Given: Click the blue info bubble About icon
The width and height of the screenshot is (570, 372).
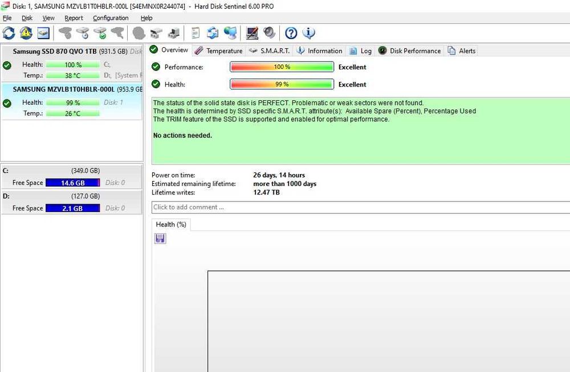Looking at the screenshot, I should click(x=308, y=33).
